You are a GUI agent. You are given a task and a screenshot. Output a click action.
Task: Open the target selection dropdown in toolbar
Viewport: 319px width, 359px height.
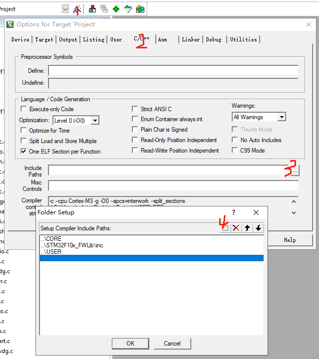pos(65,9)
